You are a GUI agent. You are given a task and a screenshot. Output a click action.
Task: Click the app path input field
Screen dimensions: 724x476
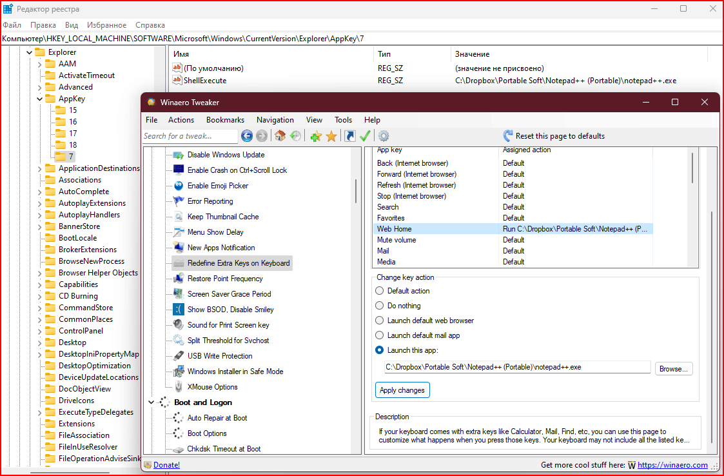[x=517, y=368]
